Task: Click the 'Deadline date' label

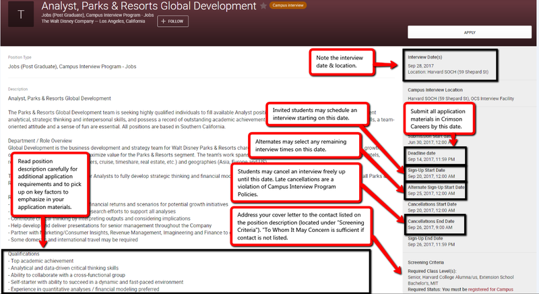Action: (x=422, y=153)
